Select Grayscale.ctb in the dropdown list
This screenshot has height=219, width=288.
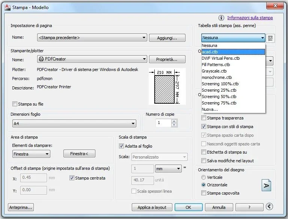(214, 71)
